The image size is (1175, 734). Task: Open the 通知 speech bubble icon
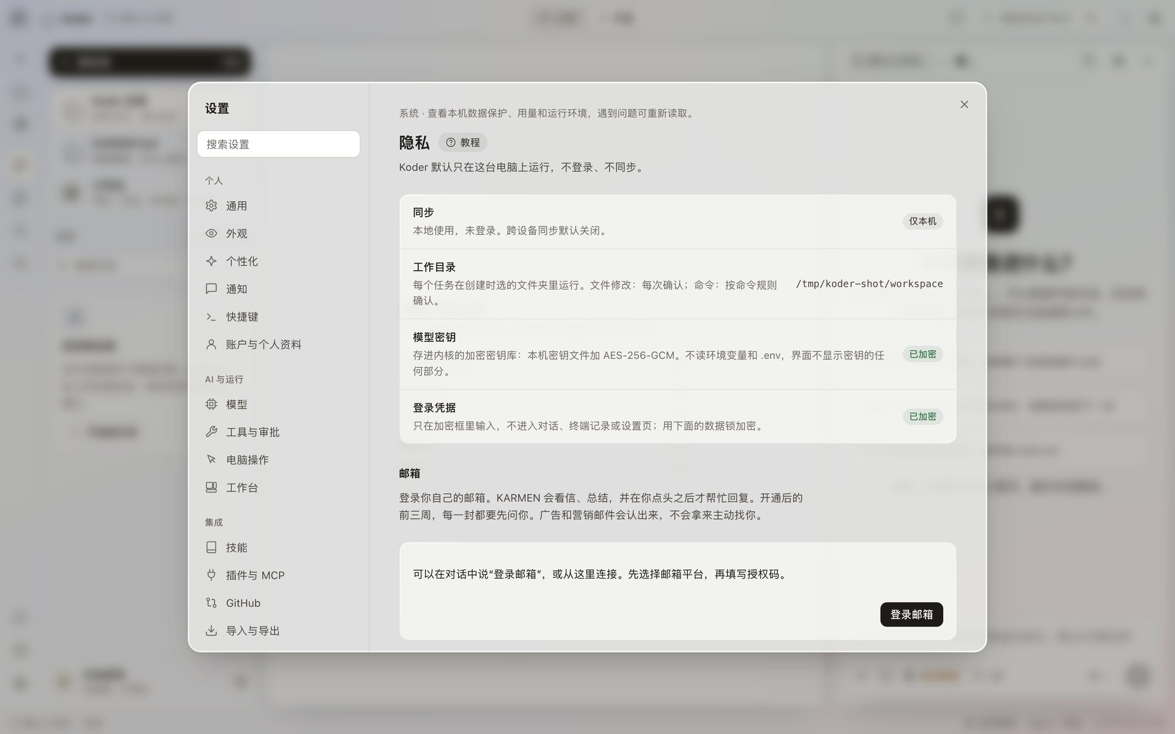211,289
